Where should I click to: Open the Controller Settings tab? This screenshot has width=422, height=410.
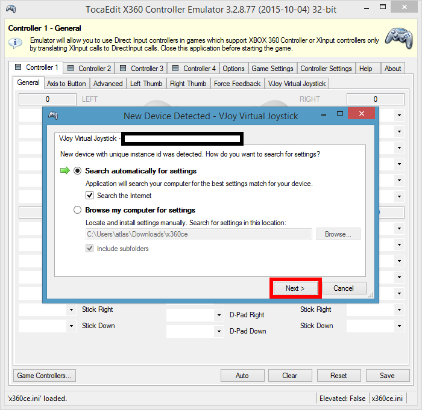tap(326, 68)
